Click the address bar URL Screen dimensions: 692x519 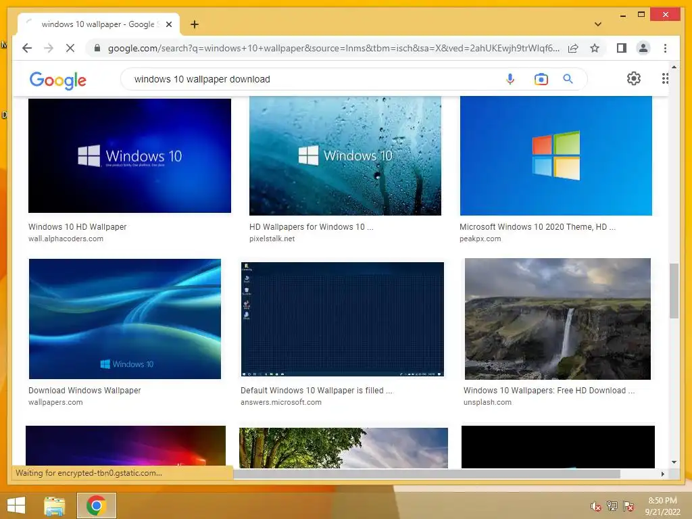333,48
